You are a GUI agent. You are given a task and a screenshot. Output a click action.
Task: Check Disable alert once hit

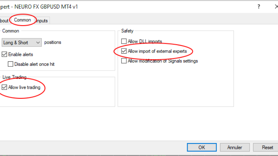[x=10, y=64]
